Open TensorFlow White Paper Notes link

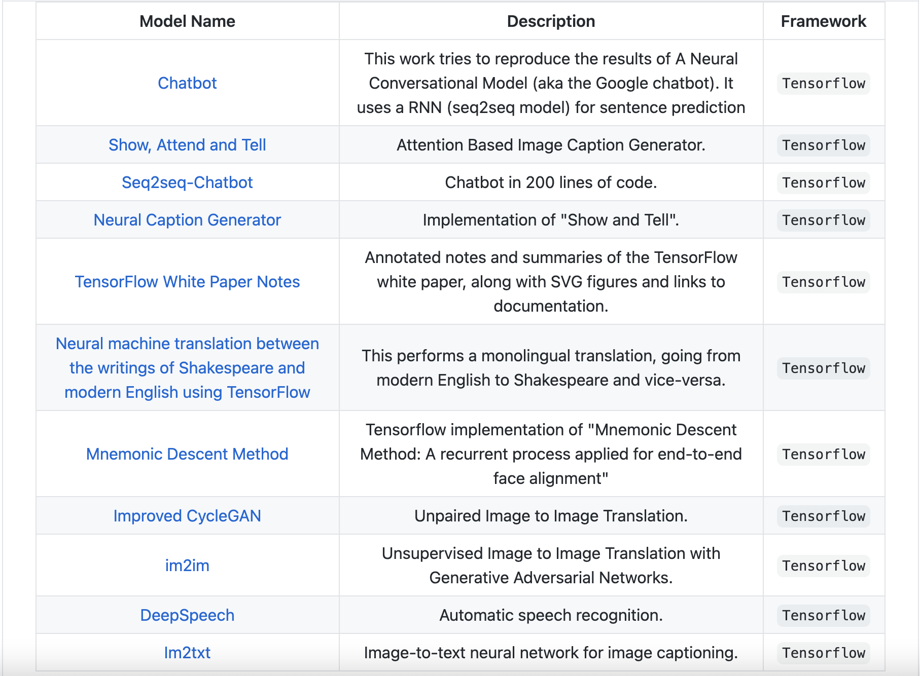coord(187,282)
